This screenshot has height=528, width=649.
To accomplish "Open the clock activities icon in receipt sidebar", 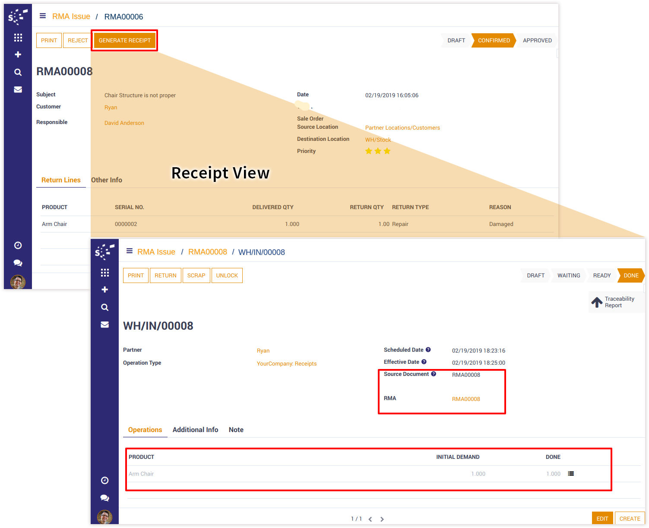I will coord(104,480).
